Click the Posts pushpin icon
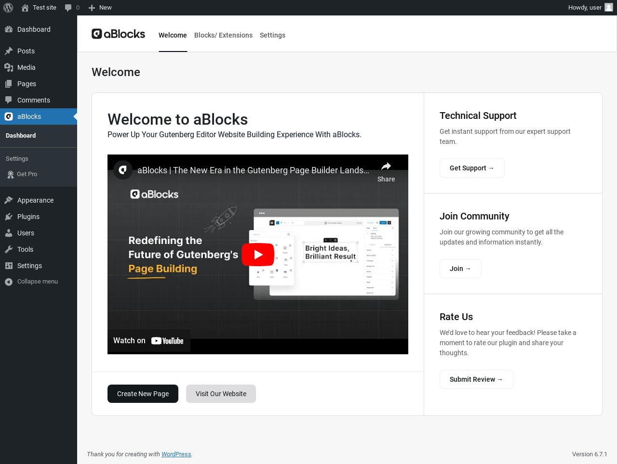The height and width of the screenshot is (464, 617). (x=9, y=51)
